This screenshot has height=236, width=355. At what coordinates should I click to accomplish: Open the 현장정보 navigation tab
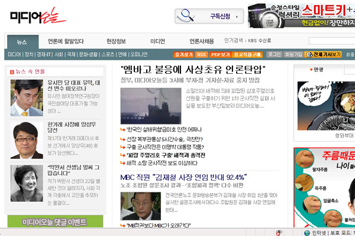pos(116,41)
